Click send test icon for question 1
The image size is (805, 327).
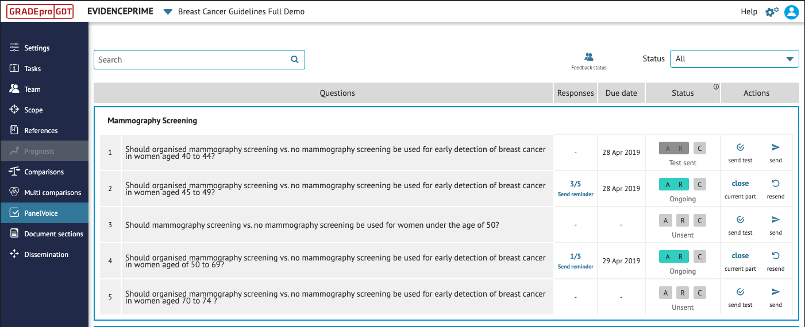pyautogui.click(x=740, y=147)
